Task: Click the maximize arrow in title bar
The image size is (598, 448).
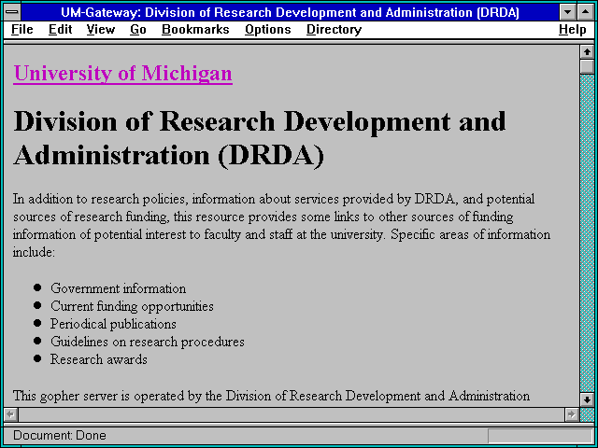Action: point(586,12)
